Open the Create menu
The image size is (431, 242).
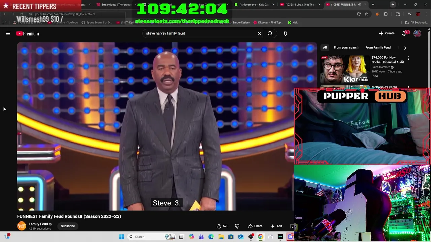387,33
